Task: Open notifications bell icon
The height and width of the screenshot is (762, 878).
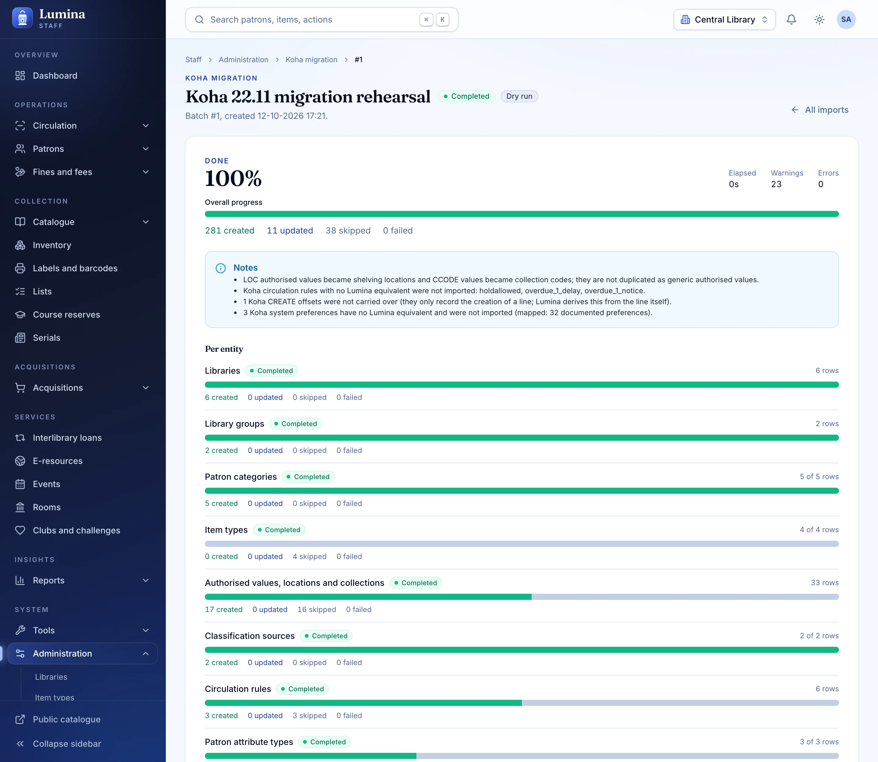Action: point(791,20)
